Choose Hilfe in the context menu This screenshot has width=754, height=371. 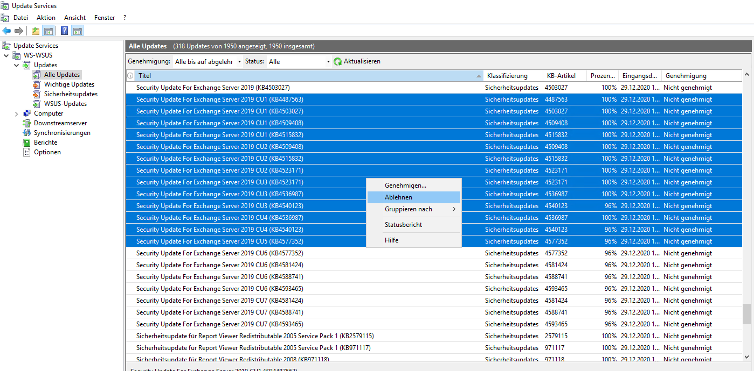pos(414,240)
